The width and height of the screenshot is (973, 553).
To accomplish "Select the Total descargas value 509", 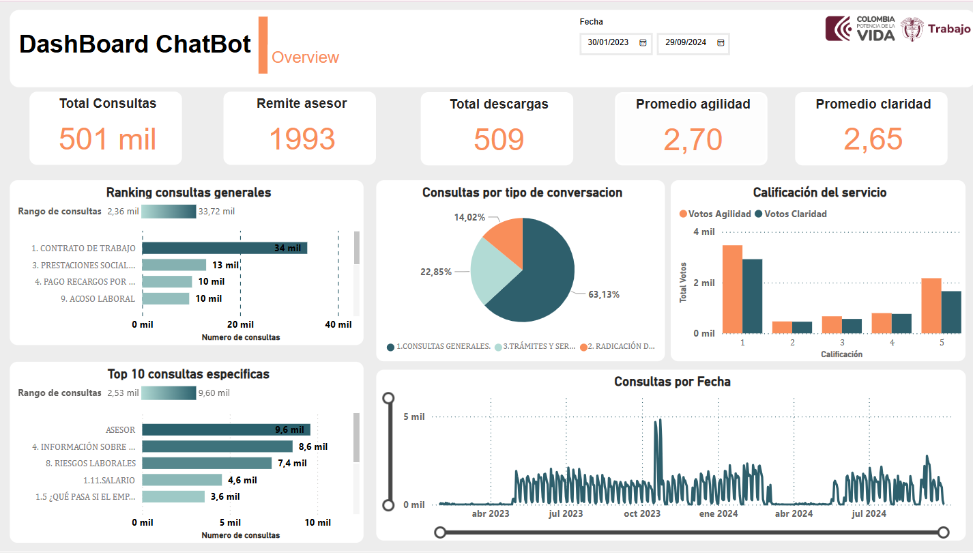I will 499,139.
